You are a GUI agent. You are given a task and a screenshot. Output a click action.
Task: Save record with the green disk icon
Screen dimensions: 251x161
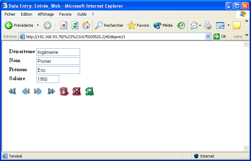click(x=89, y=91)
